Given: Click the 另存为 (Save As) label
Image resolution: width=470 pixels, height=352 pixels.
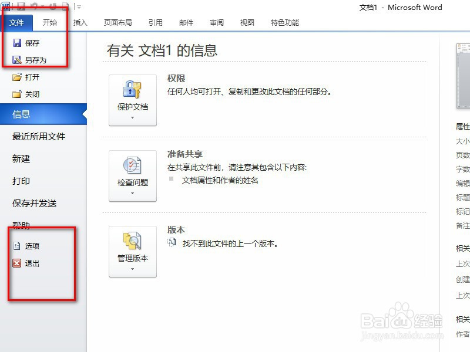Looking at the screenshot, I should (36, 60).
